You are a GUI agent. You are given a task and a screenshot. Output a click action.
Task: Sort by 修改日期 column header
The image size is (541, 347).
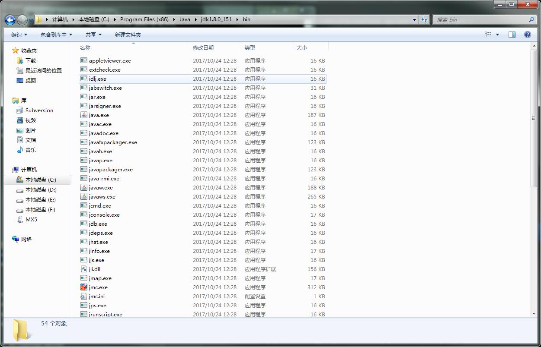tap(216, 47)
